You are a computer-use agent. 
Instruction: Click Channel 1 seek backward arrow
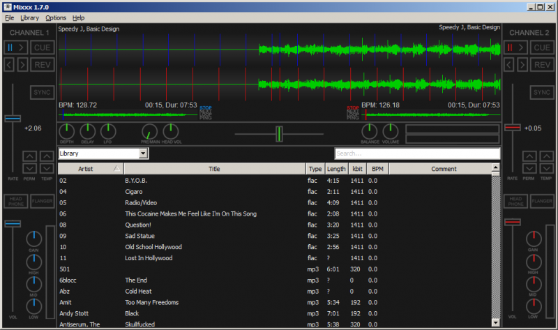(9, 65)
